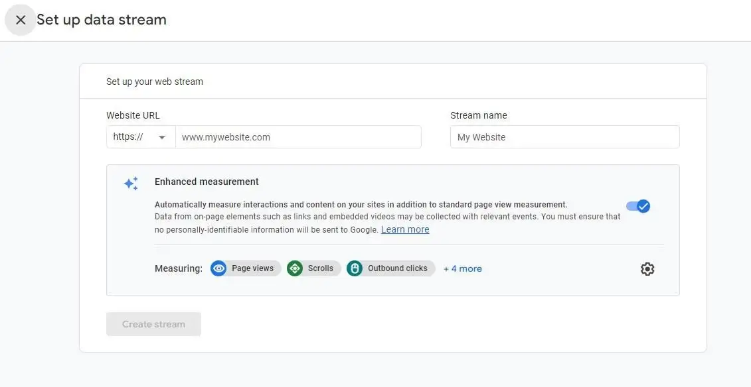Click the Stream name input field
The image size is (751, 387).
(564, 137)
